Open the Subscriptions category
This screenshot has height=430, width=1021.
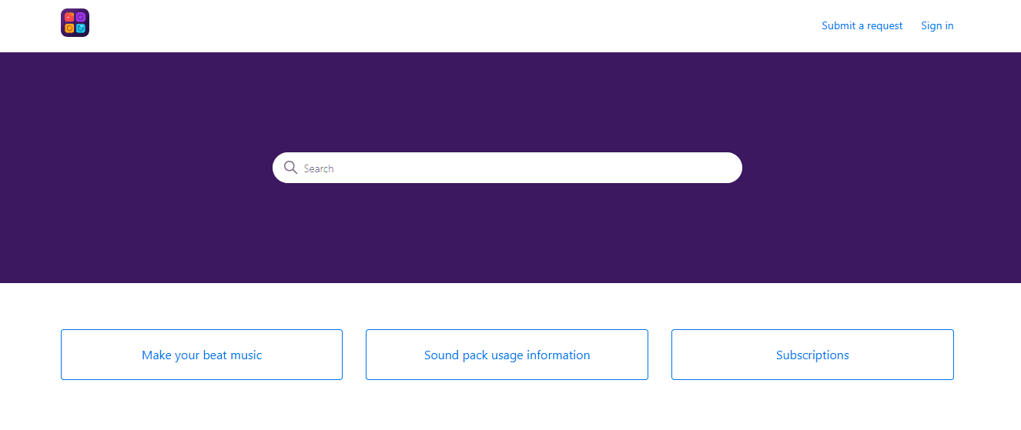click(812, 355)
